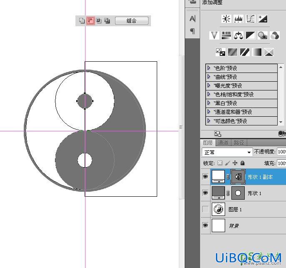This screenshot has width=286, height=268.
Task: Add a Color Balance adjustment
Action: pos(238,35)
